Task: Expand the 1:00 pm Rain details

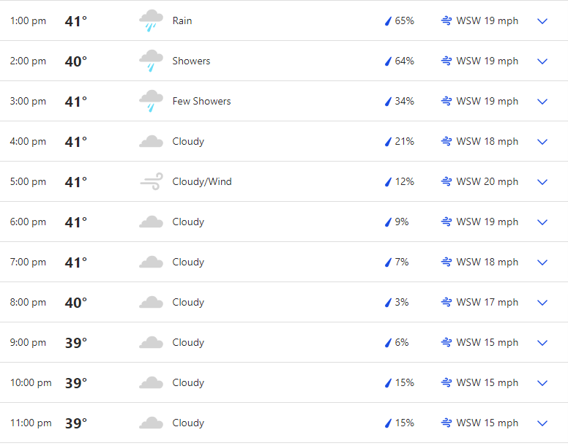Action: click(x=542, y=21)
